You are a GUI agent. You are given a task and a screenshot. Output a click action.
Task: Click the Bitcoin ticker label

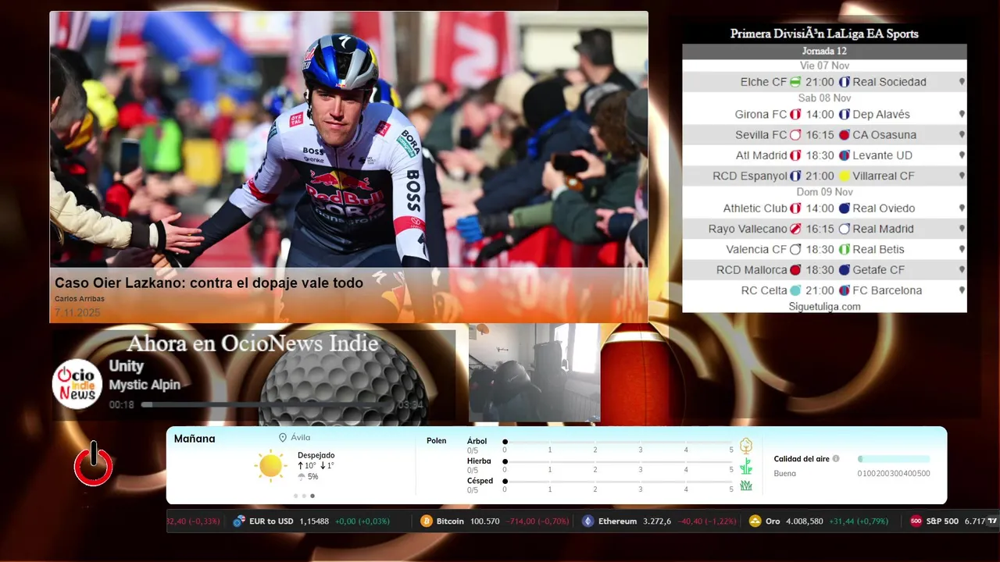coord(450,521)
